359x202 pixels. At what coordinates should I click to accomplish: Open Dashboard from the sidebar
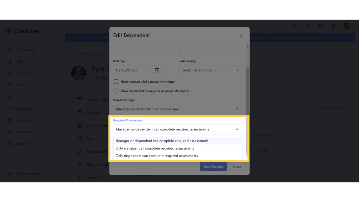click(25, 50)
